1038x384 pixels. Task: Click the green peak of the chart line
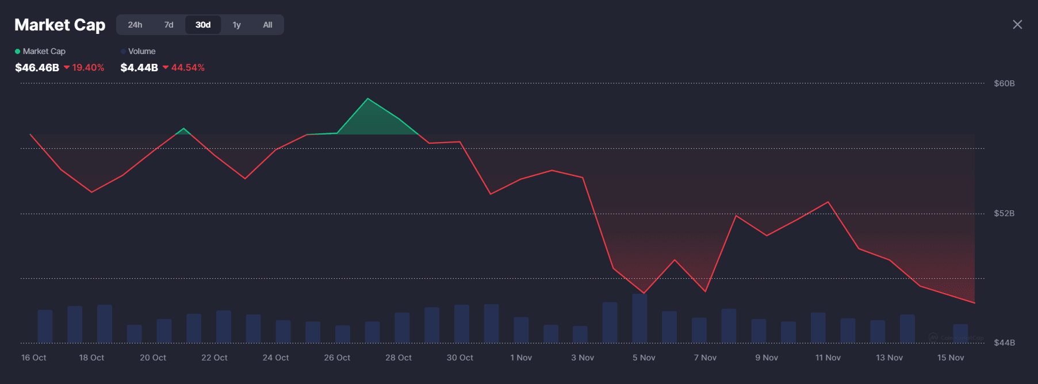368,99
